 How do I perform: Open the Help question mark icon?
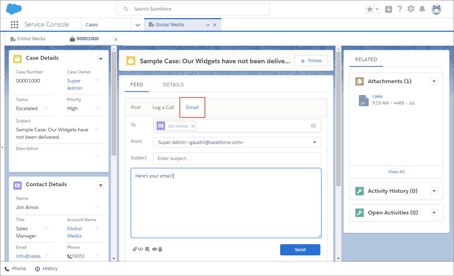pyautogui.click(x=400, y=9)
